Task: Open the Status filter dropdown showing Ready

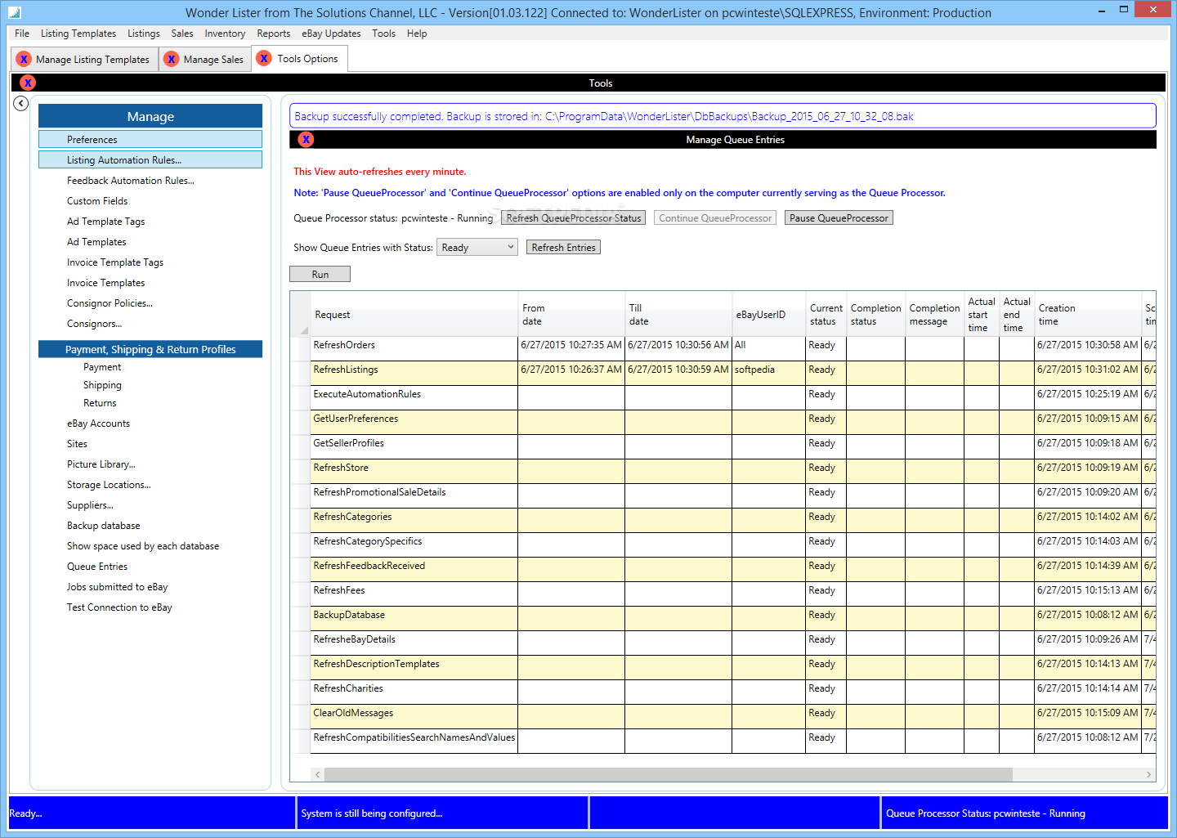Action: tap(477, 247)
